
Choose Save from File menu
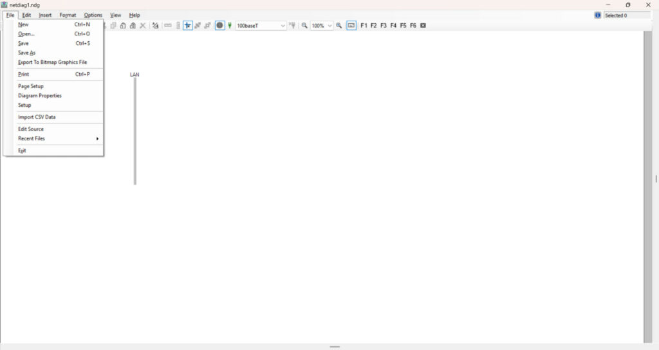[x=54, y=43]
